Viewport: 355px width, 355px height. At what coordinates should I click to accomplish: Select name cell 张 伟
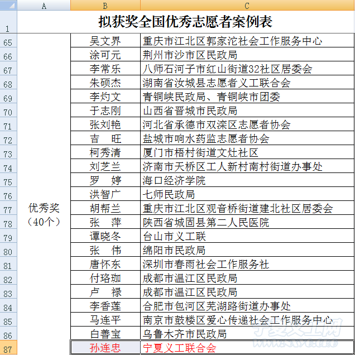point(105,250)
